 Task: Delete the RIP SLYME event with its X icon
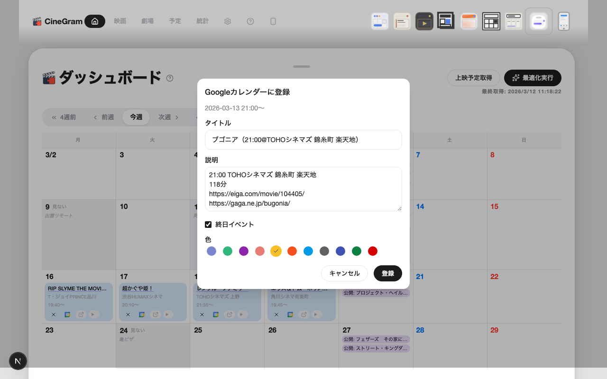coord(54,314)
